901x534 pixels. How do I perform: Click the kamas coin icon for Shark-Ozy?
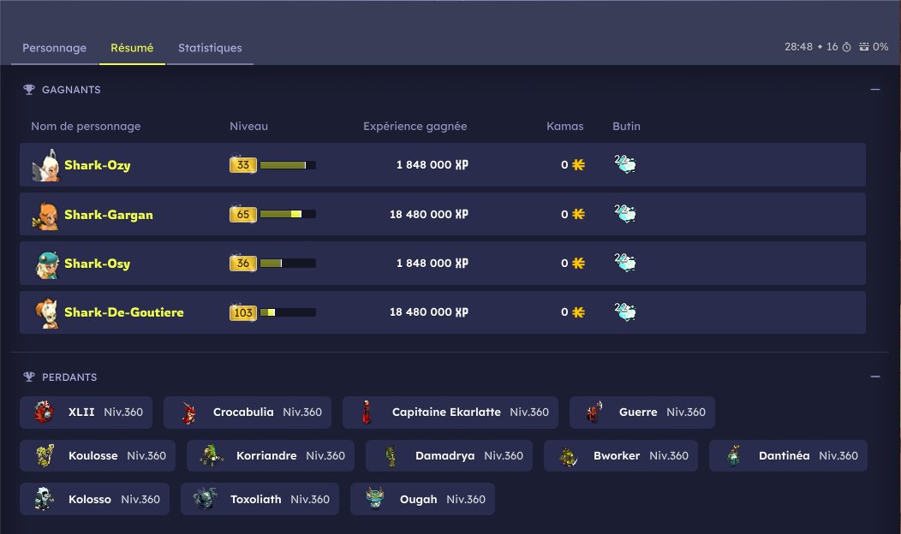pos(578,165)
